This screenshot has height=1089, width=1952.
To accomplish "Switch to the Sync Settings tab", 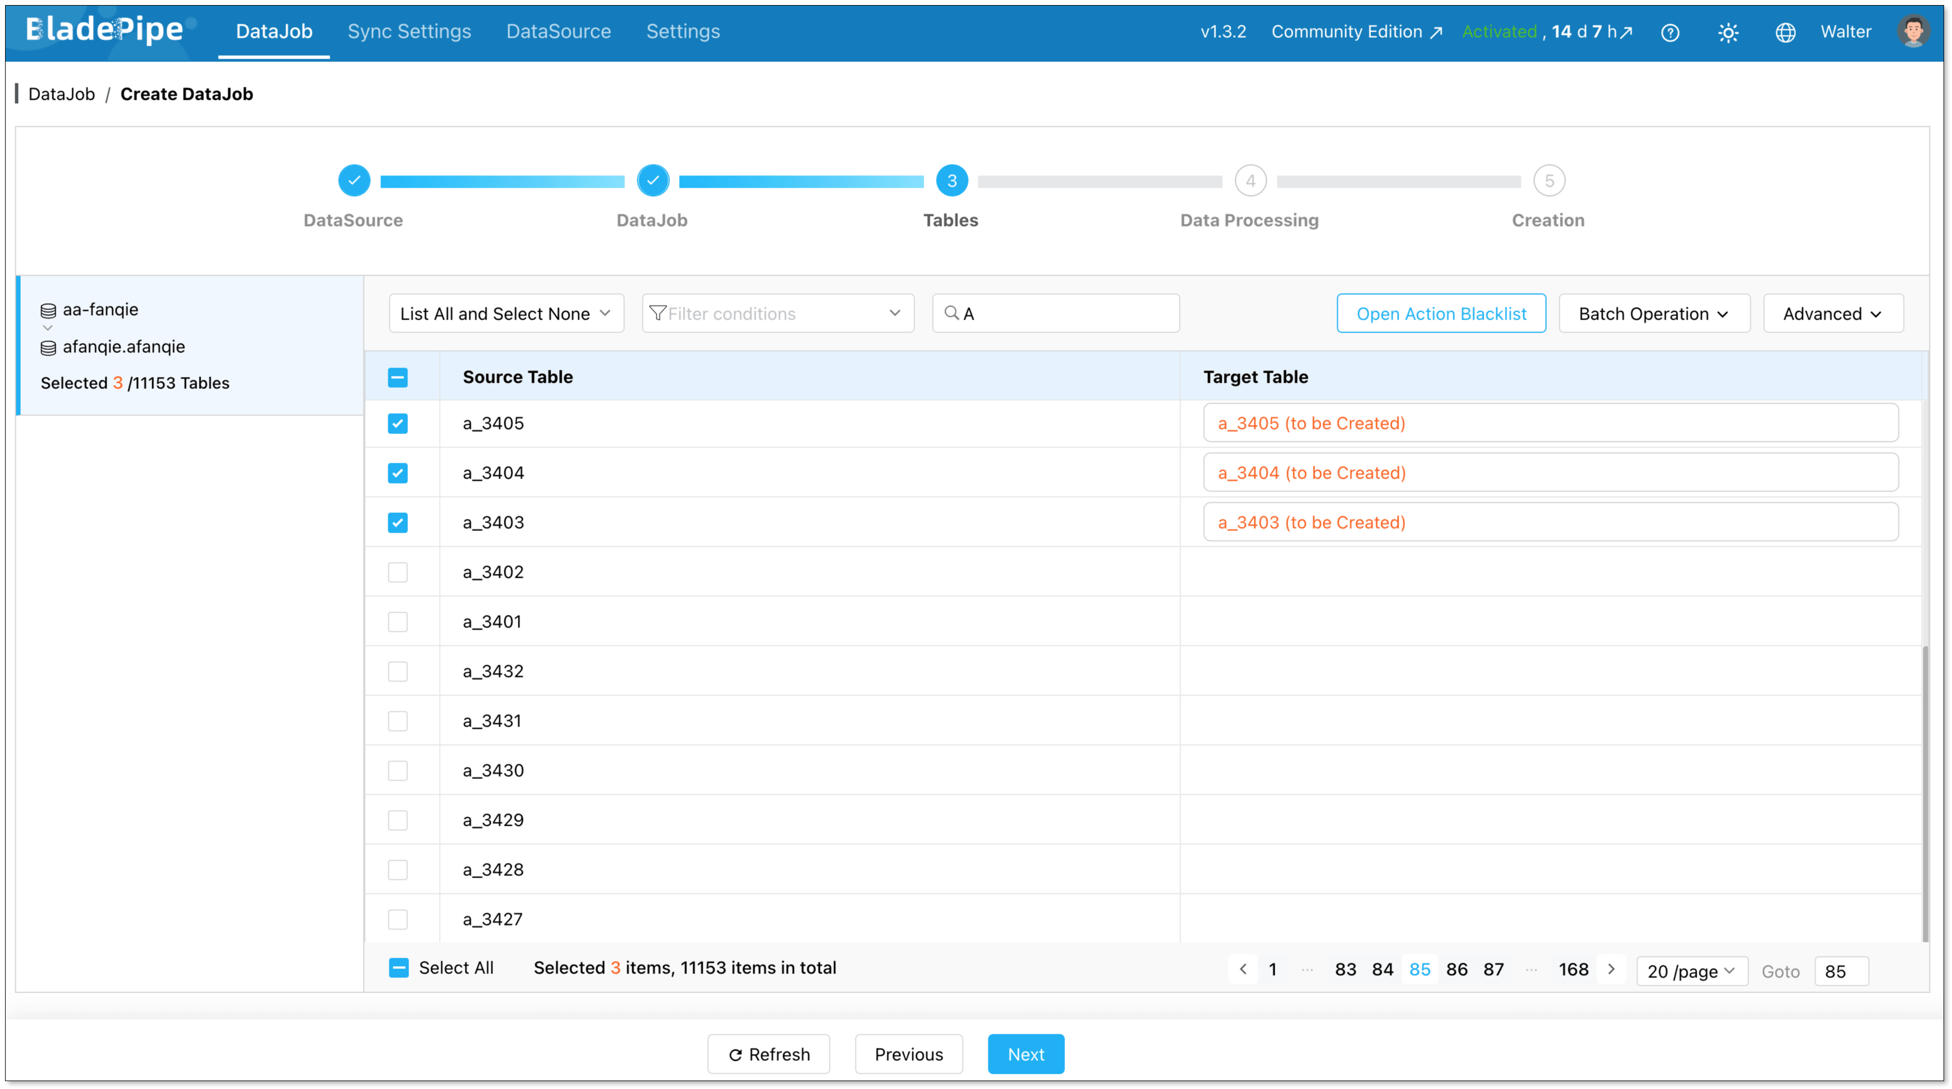I will (409, 31).
